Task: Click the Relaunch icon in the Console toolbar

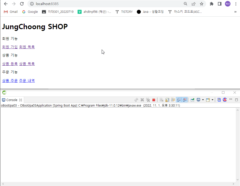Action: 136,100
